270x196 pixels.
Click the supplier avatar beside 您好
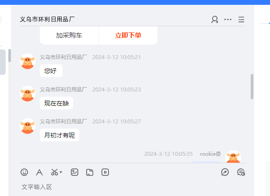(28, 61)
